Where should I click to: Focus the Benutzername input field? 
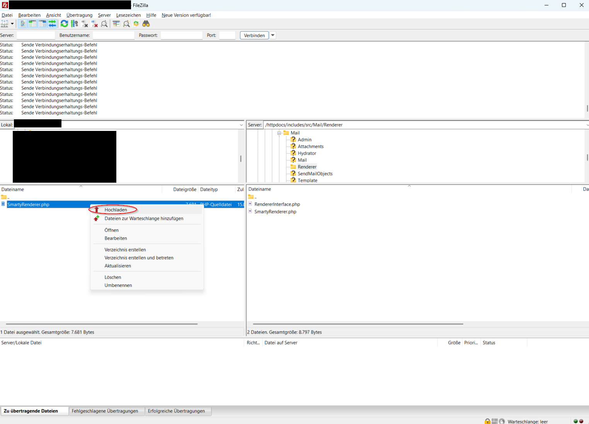114,35
